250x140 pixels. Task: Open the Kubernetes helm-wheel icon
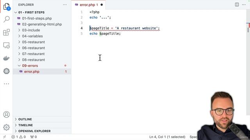coord(6,71)
